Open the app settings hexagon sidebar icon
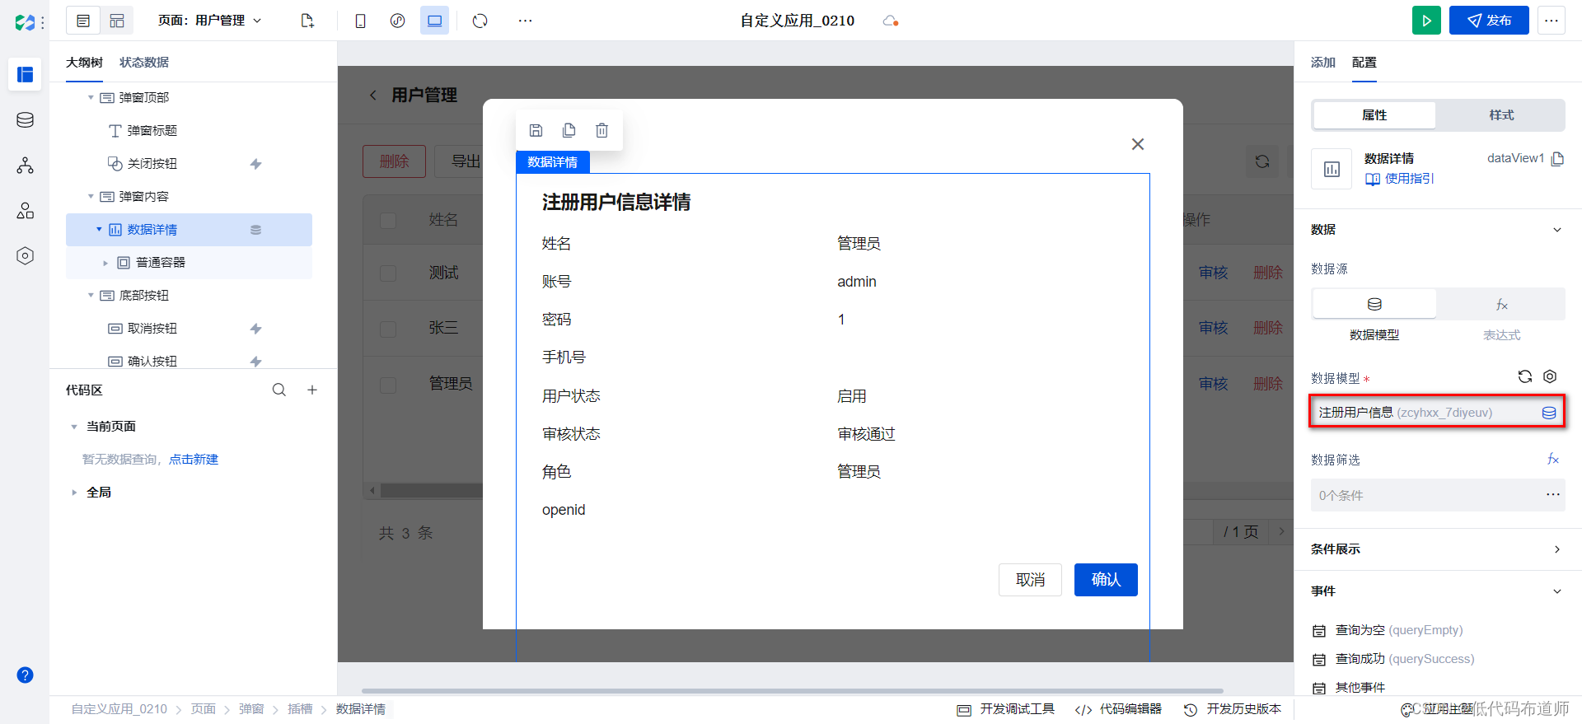The width and height of the screenshot is (1582, 724). pyautogui.click(x=26, y=256)
